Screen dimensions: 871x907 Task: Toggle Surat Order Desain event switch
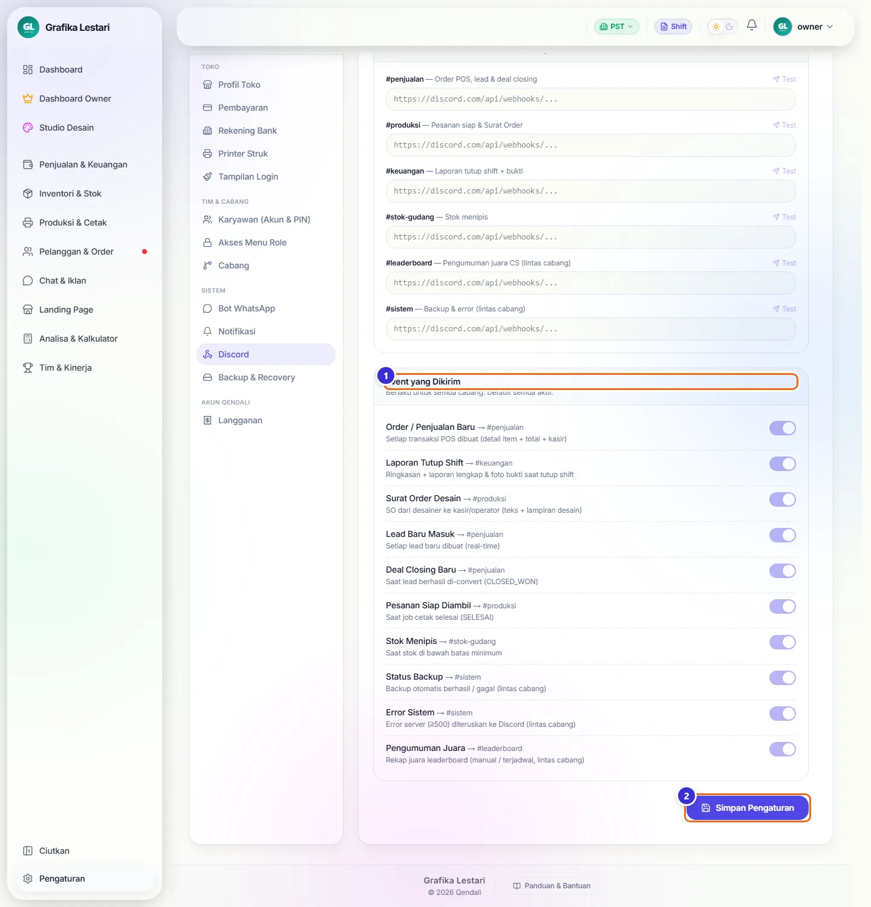[x=783, y=499]
